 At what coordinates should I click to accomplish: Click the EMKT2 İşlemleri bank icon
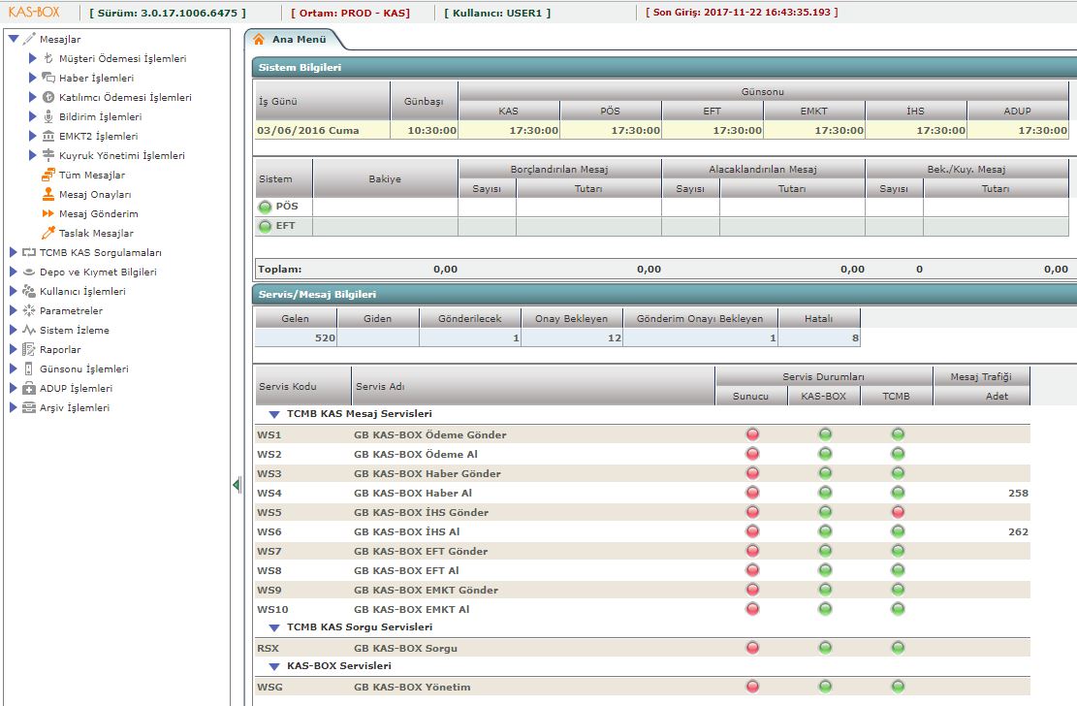(x=48, y=136)
